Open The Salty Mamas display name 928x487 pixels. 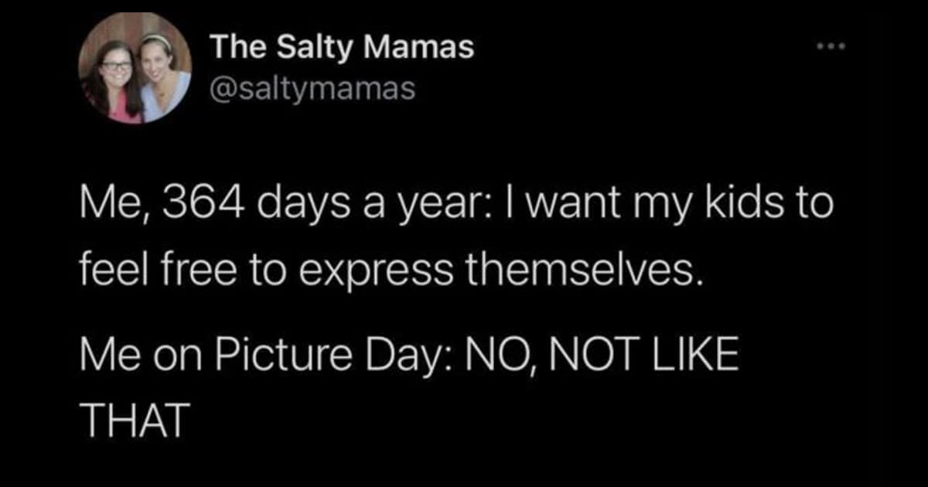tap(343, 49)
